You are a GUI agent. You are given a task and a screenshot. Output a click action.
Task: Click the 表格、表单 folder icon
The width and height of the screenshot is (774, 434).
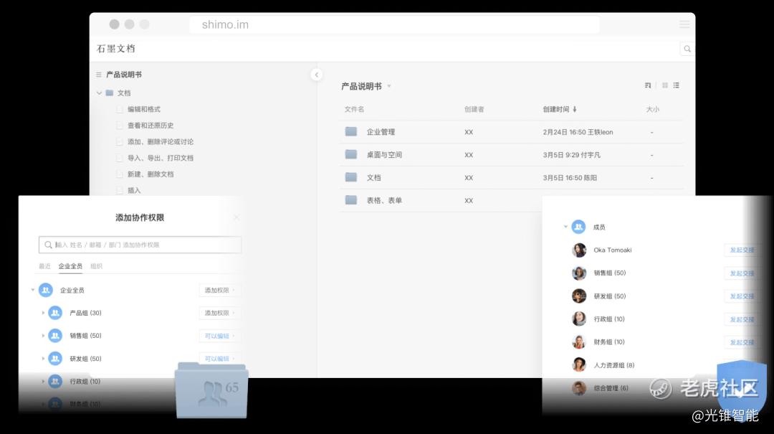(351, 199)
